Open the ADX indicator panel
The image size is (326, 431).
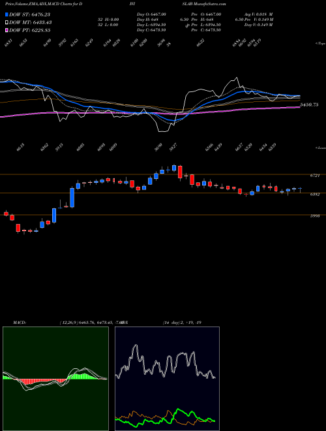pos(167,379)
